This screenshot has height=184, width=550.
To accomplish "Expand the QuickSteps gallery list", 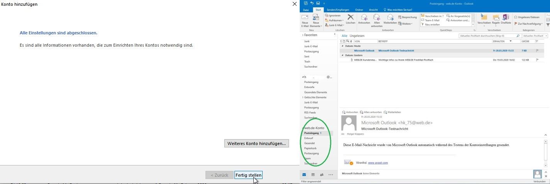I will tap(474, 24).
